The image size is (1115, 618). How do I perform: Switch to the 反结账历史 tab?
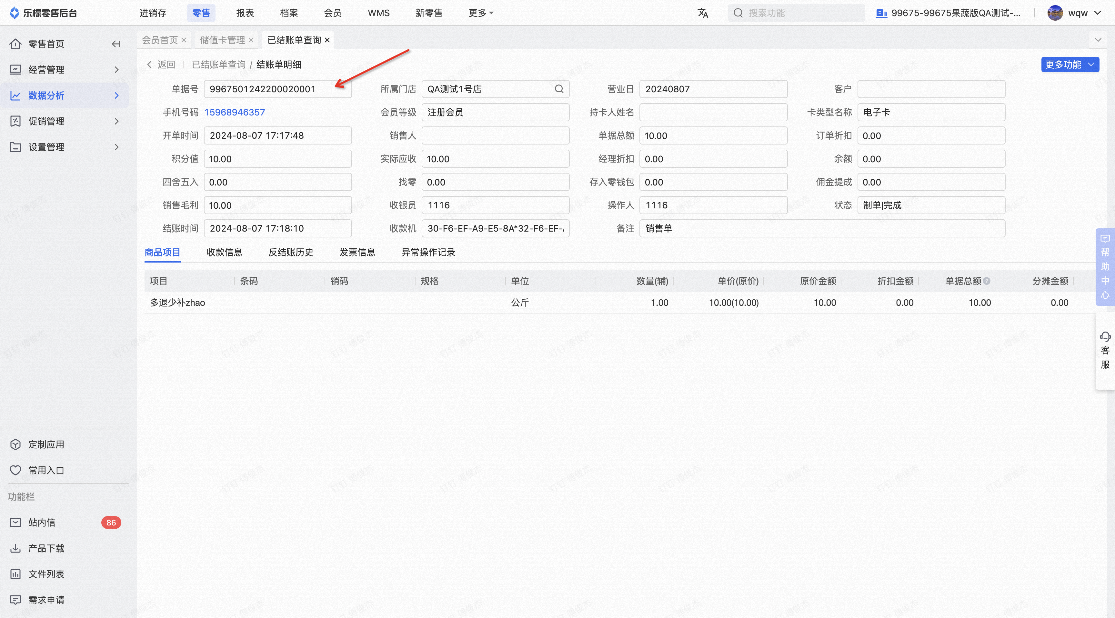coord(291,252)
